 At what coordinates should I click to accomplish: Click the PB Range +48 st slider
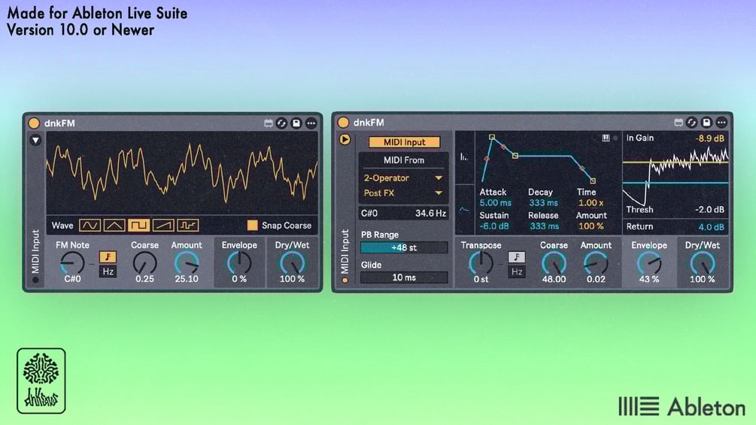(x=404, y=247)
